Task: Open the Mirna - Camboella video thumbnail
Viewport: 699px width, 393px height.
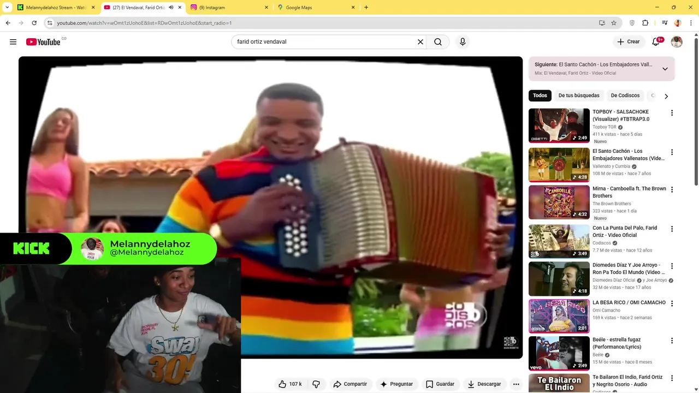Action: point(559,203)
